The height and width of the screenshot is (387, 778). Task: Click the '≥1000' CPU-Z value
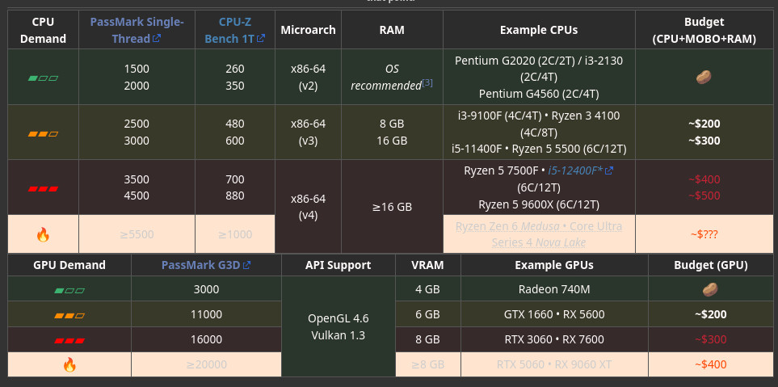pyautogui.click(x=234, y=234)
